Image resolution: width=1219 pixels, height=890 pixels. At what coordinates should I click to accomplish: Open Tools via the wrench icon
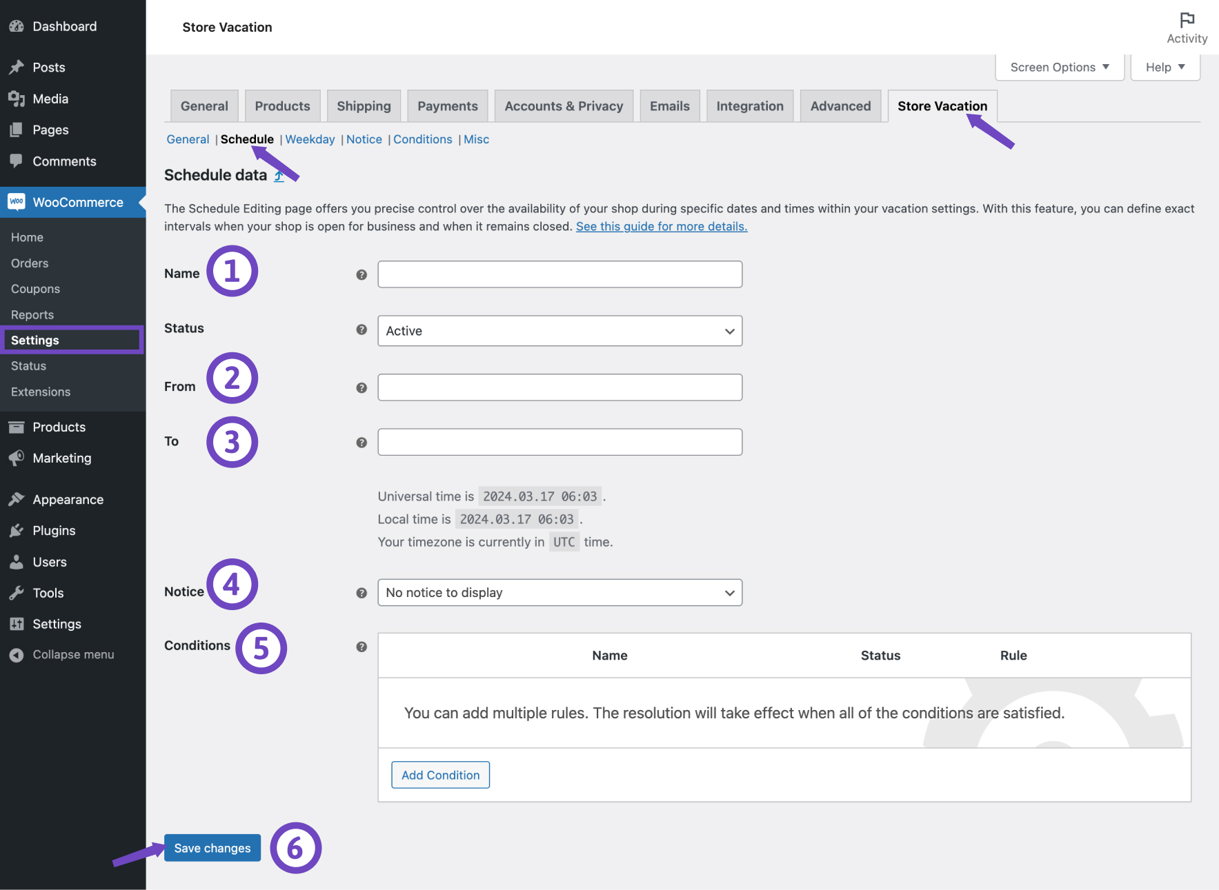(x=17, y=592)
